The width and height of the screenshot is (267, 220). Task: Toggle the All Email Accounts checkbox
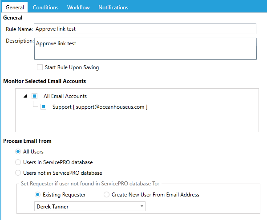(34, 96)
